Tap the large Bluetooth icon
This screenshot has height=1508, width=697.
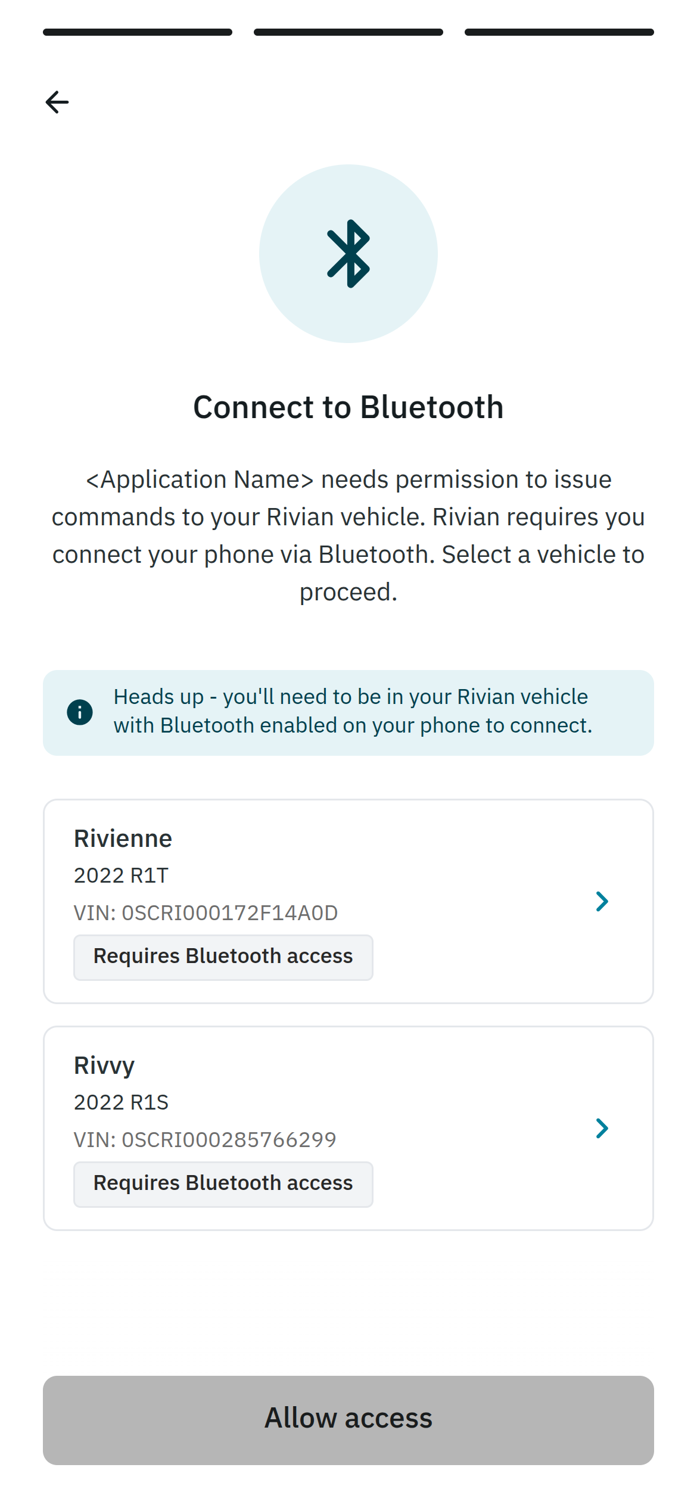click(348, 254)
